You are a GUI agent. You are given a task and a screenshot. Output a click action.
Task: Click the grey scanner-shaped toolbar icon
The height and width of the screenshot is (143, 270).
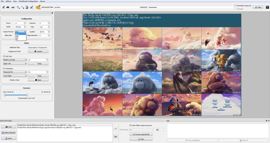(x=13, y=7)
